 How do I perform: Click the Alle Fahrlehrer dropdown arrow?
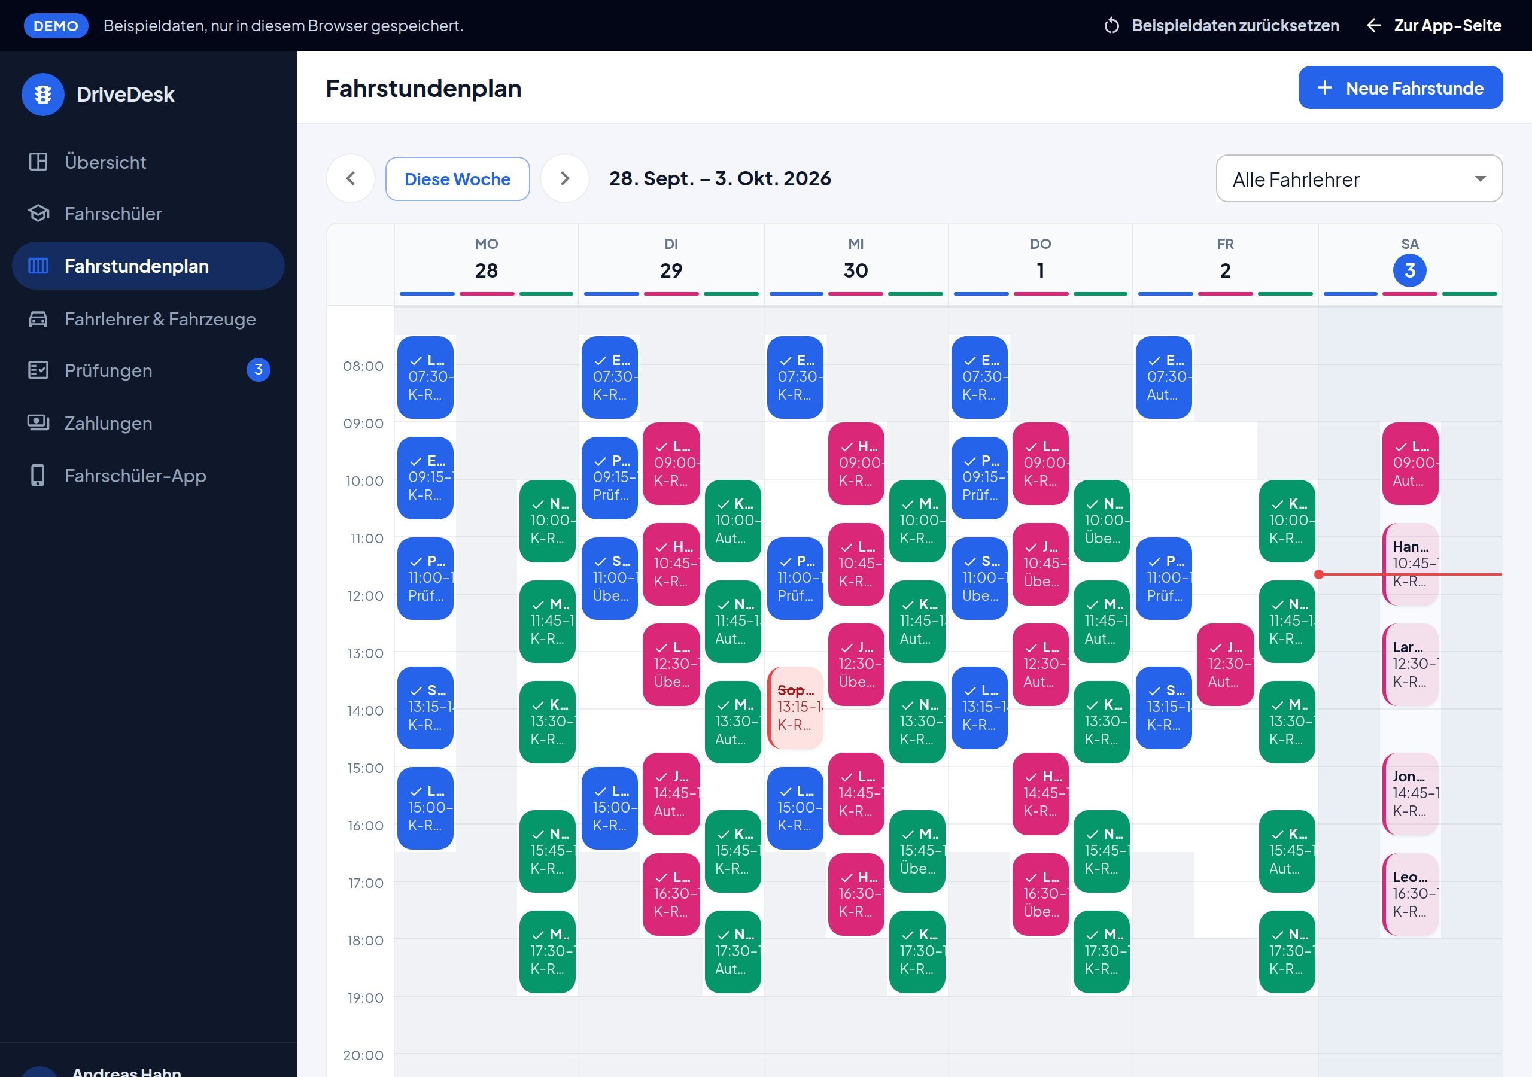pos(1479,179)
